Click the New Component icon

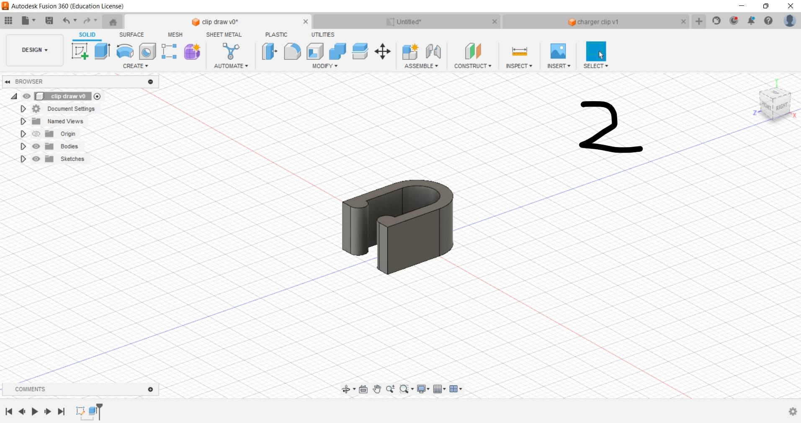410,51
